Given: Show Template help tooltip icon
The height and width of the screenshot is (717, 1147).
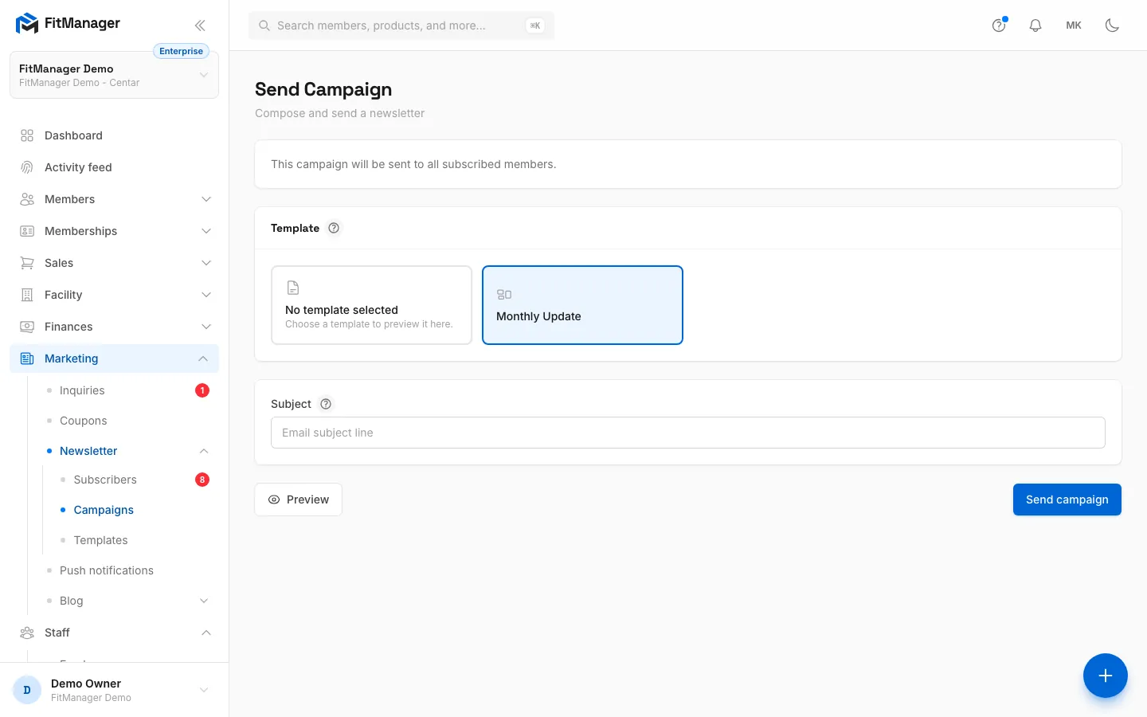Looking at the screenshot, I should pos(334,228).
